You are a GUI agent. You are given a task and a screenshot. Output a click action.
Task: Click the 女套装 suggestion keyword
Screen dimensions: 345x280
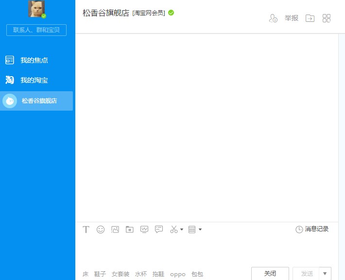point(121,274)
